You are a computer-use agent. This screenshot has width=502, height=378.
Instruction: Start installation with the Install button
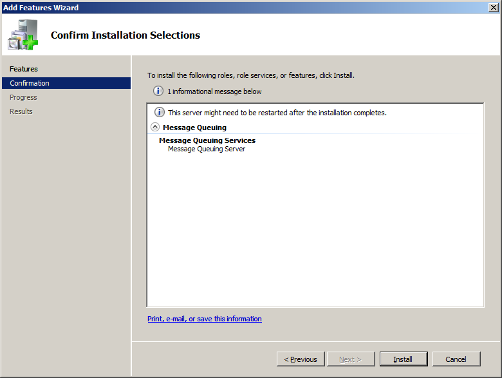pyautogui.click(x=403, y=359)
